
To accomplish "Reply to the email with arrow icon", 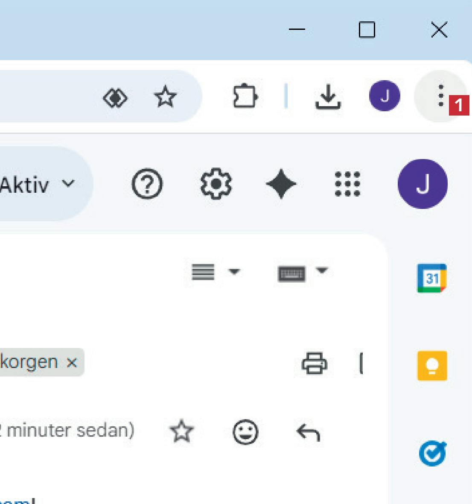I will (x=308, y=432).
